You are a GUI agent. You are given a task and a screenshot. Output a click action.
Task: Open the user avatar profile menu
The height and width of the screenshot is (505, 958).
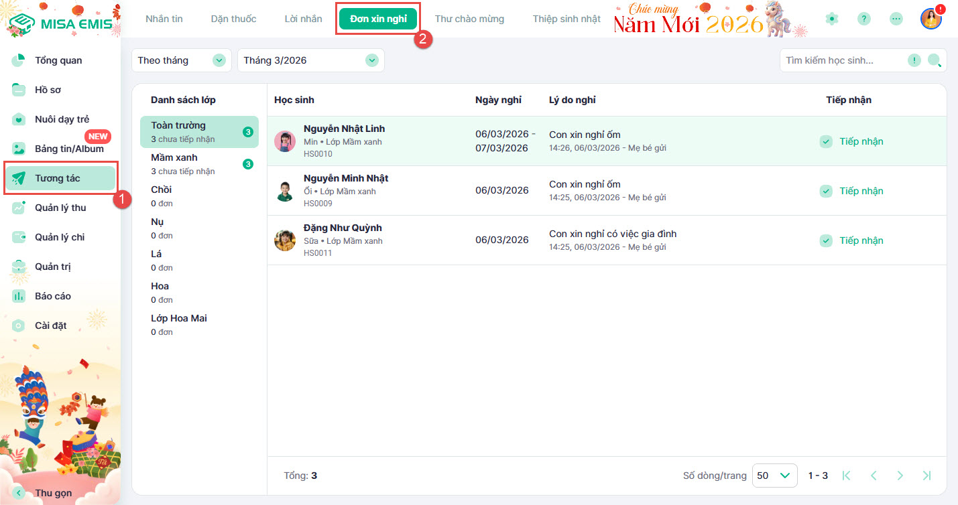pyautogui.click(x=931, y=19)
